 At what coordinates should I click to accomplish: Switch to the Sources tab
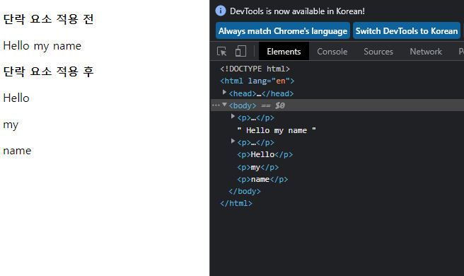click(378, 52)
